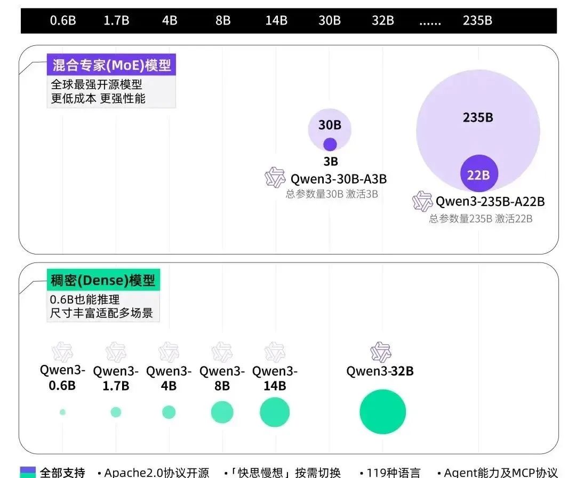Click the Qwen3-235B-A22B model name
Screen dimensions: 576x478
(x=490, y=201)
